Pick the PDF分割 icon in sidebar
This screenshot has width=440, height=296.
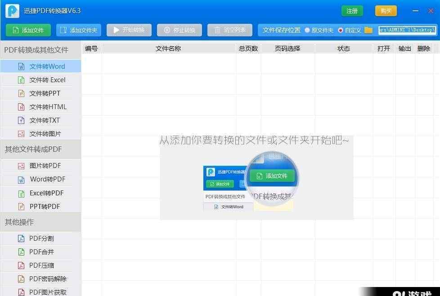(x=21, y=239)
